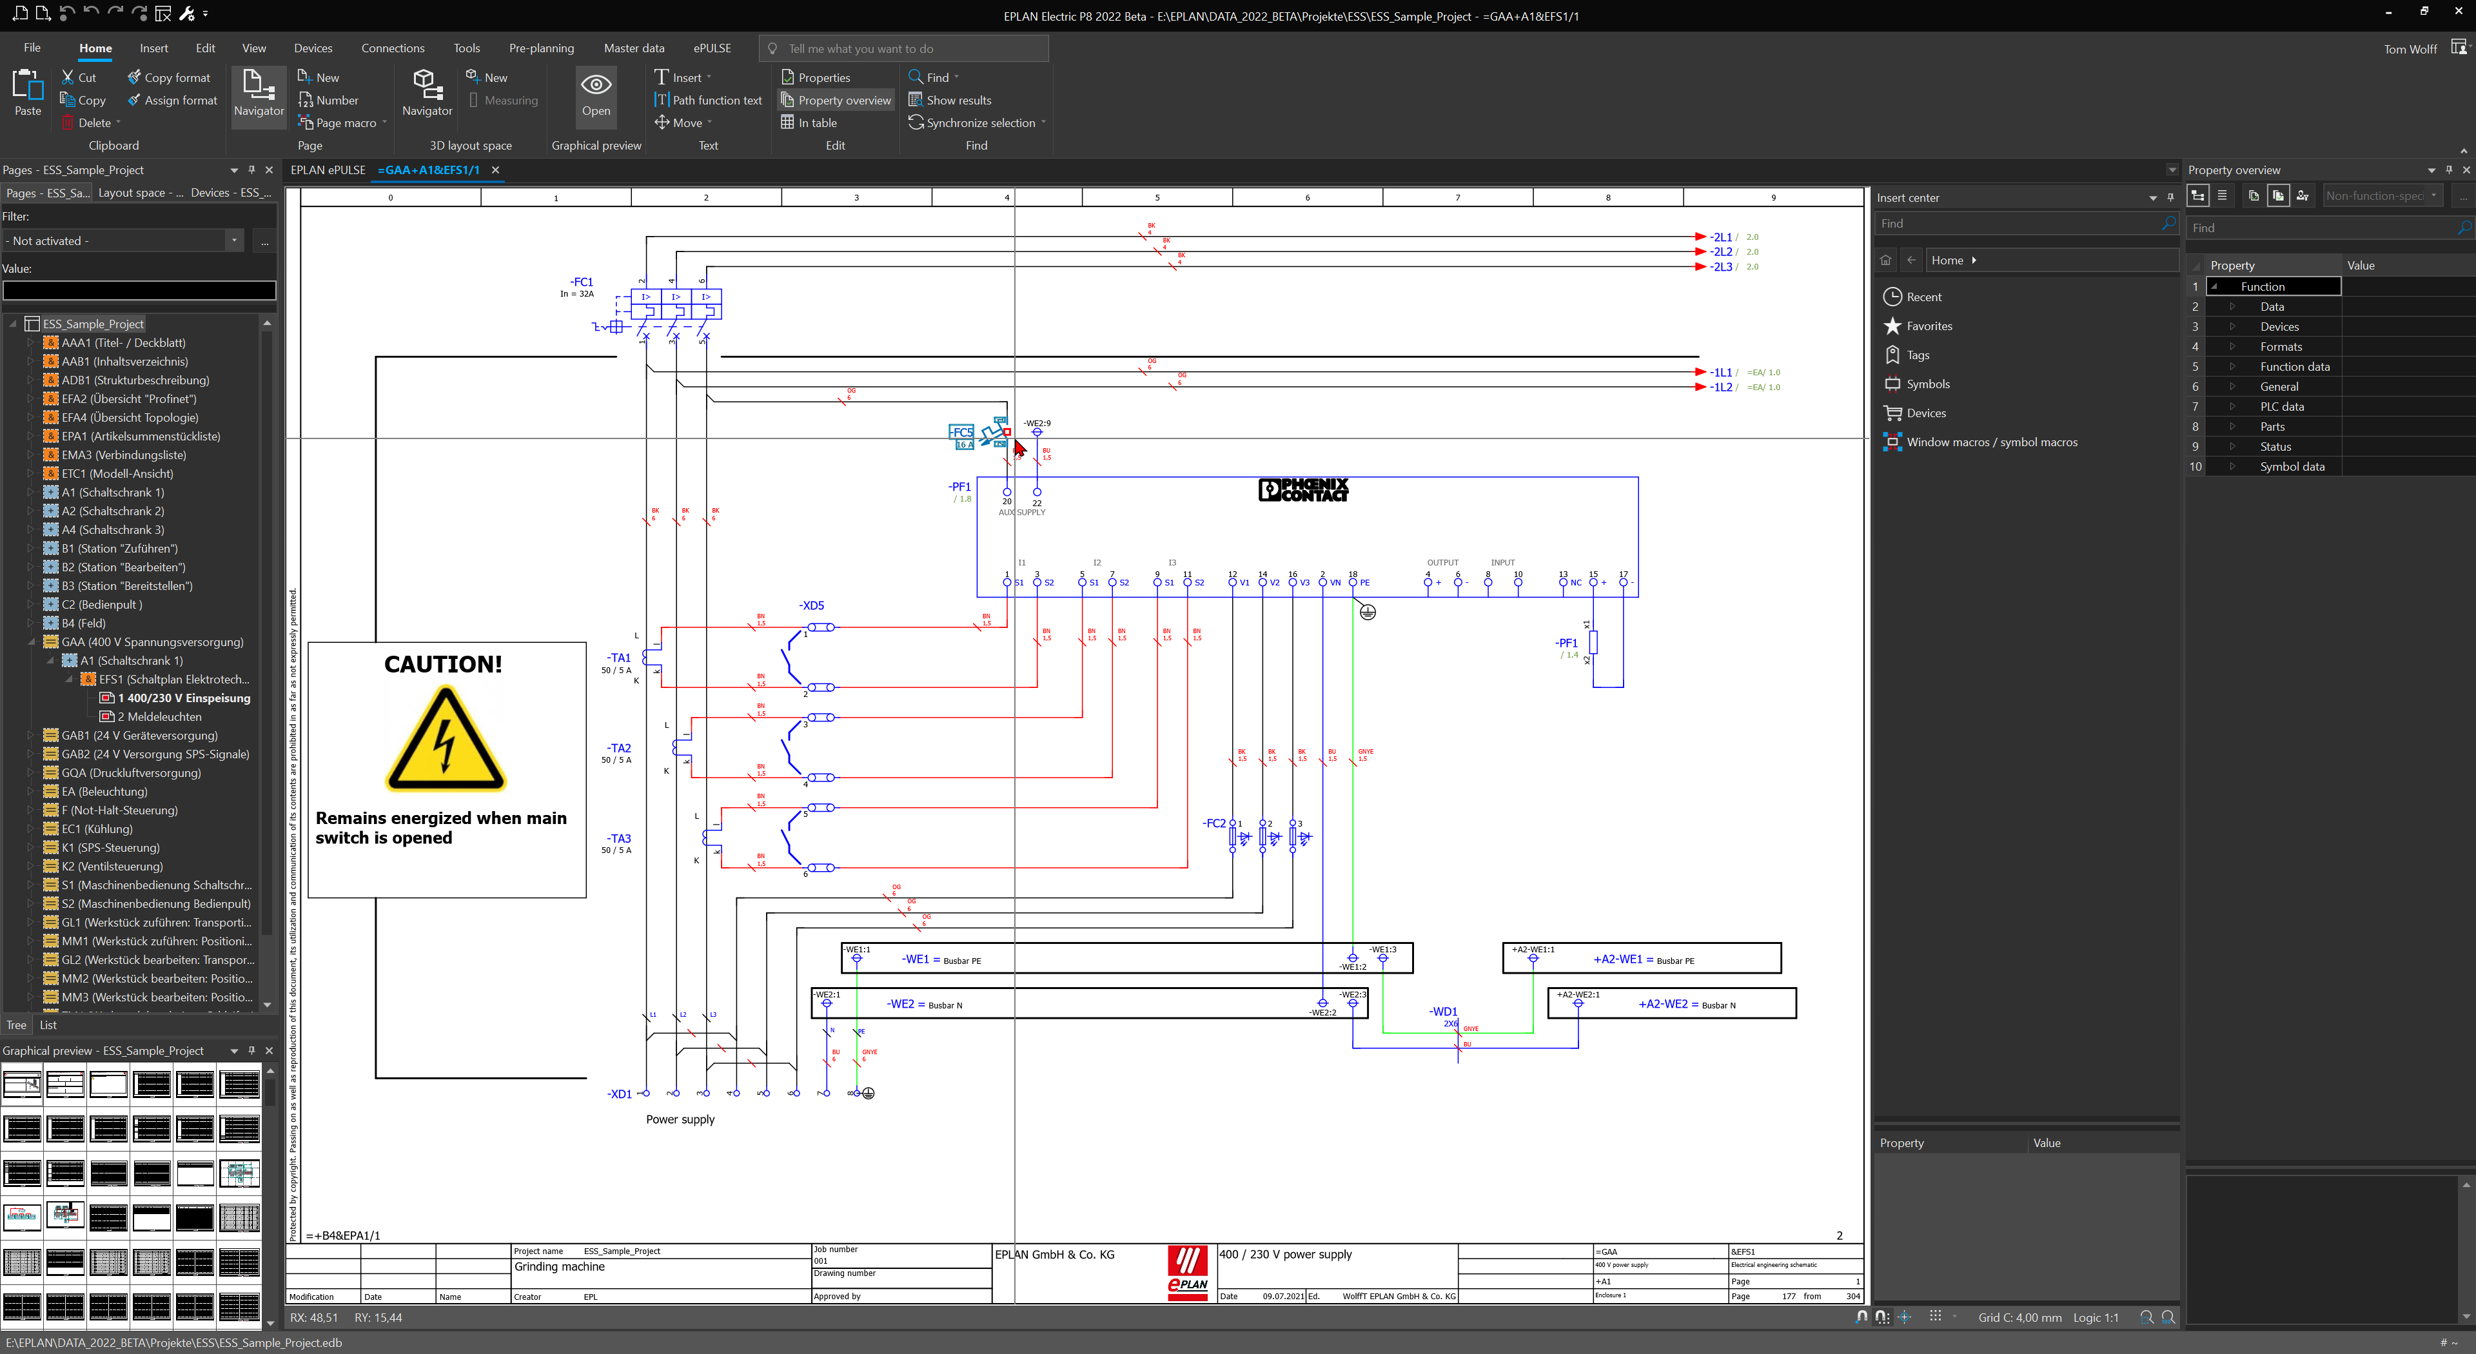
Task: Click the Symbols entry in Insert center
Action: point(1927,384)
